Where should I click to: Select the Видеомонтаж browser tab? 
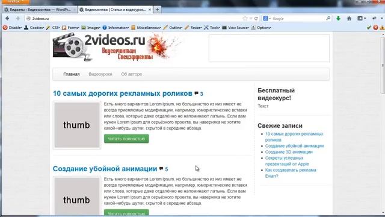[x=115, y=10]
